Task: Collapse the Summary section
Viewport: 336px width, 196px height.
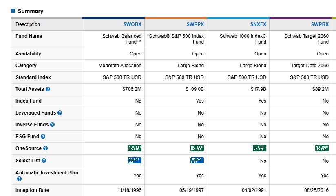Action: [x=13, y=11]
